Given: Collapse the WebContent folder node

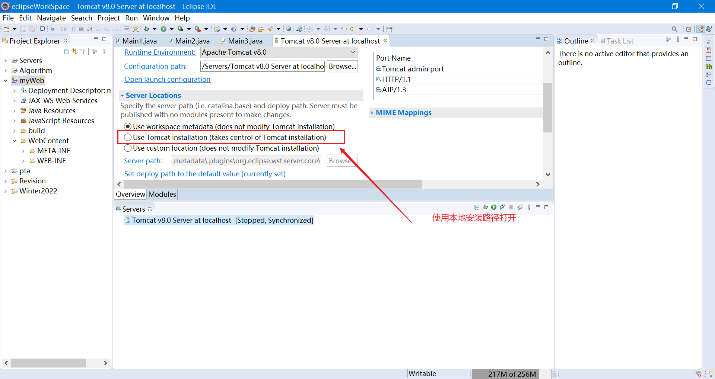Looking at the screenshot, I should 15,141.
